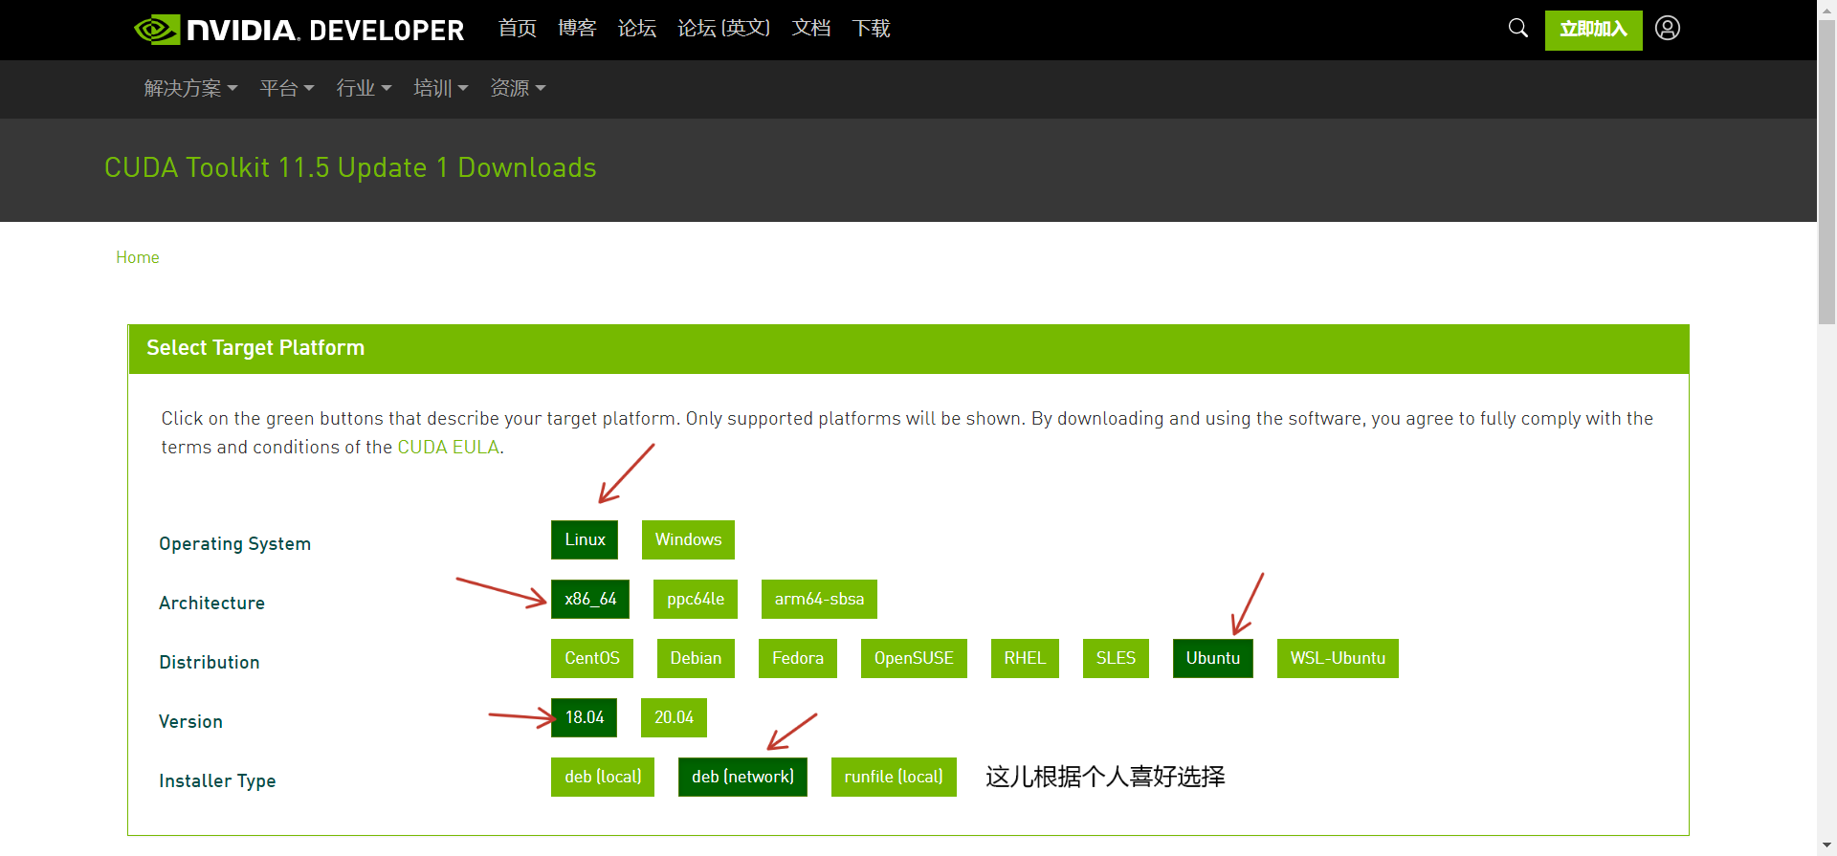
Task: Select Windows operating system
Action: click(688, 539)
